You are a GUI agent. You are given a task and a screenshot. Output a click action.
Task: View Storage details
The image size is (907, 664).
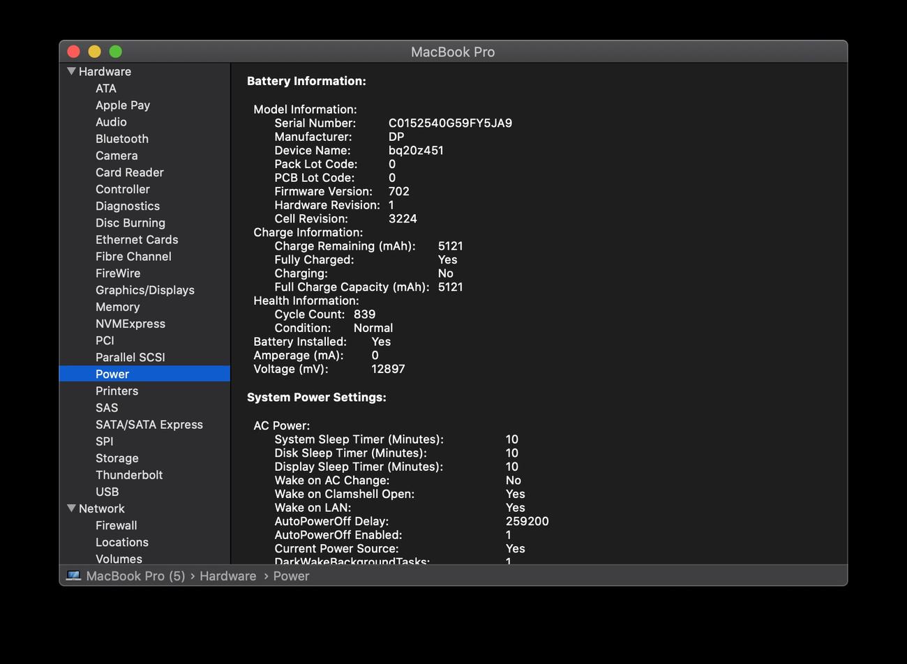(117, 458)
